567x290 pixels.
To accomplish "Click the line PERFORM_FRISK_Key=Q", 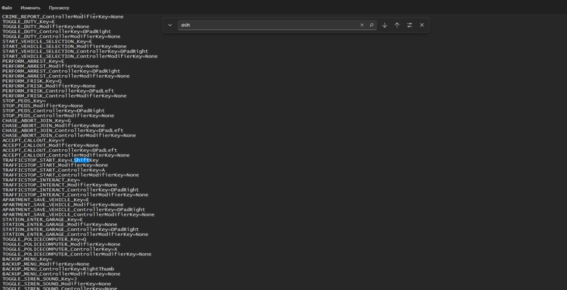I will (x=32, y=81).
